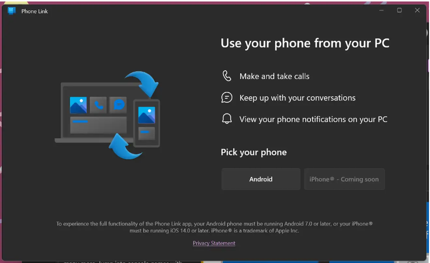The image size is (430, 263).
Task: Click the laptop and phone sync illustration
Action: click(107, 115)
